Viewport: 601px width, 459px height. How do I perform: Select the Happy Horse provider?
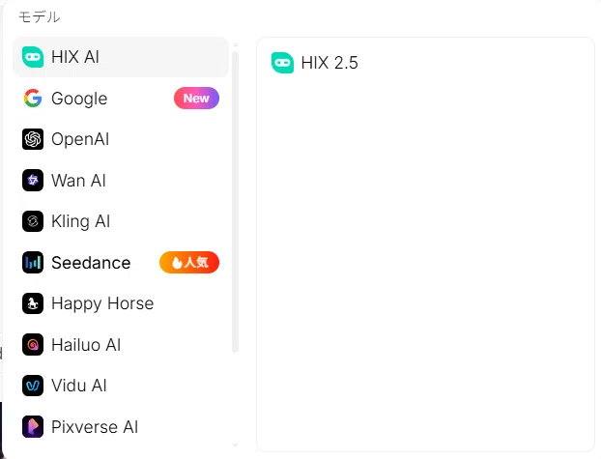click(121, 303)
